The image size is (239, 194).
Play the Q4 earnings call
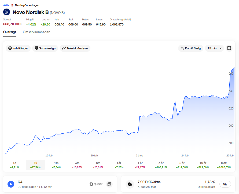(x=11, y=184)
